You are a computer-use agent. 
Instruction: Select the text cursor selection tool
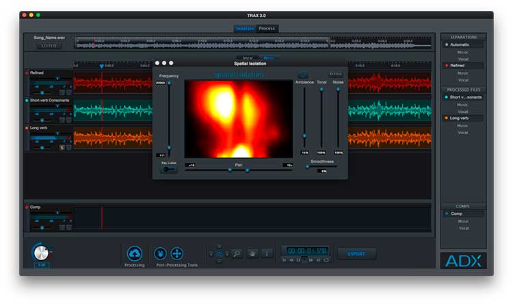pyautogui.click(x=267, y=253)
